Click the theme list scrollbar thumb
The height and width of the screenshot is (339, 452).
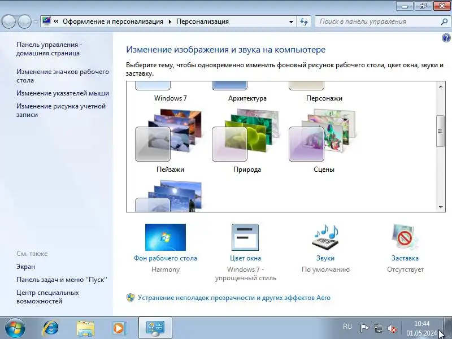(x=440, y=131)
